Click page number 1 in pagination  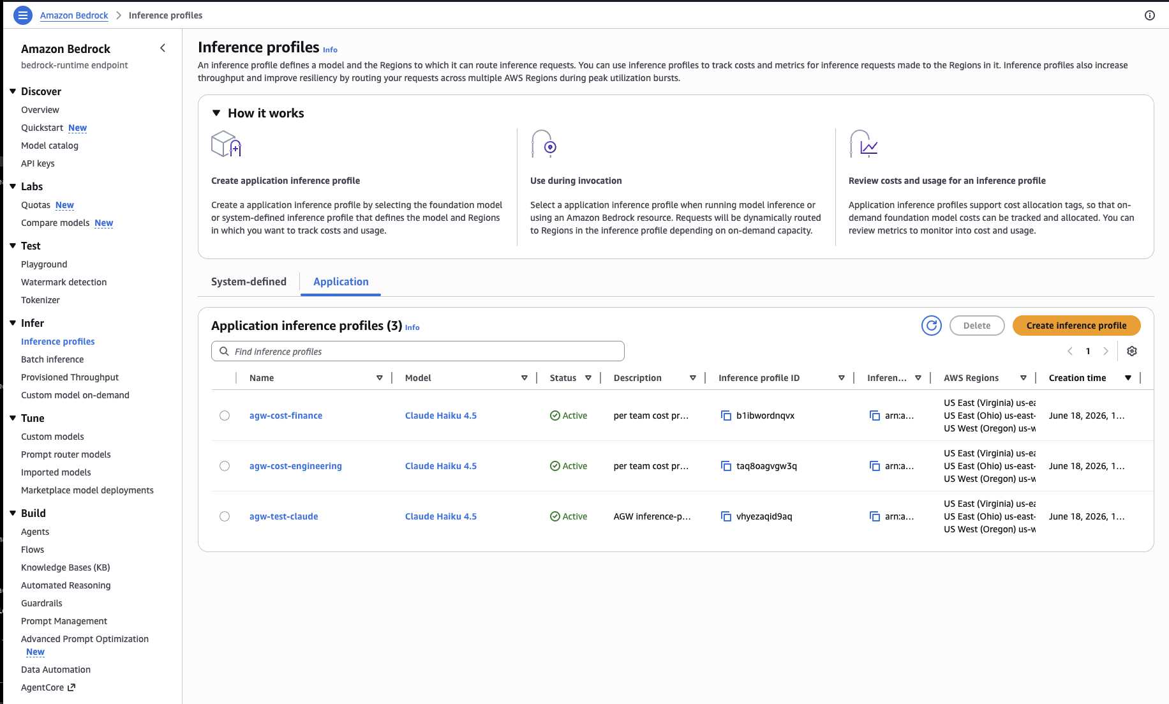(x=1088, y=351)
